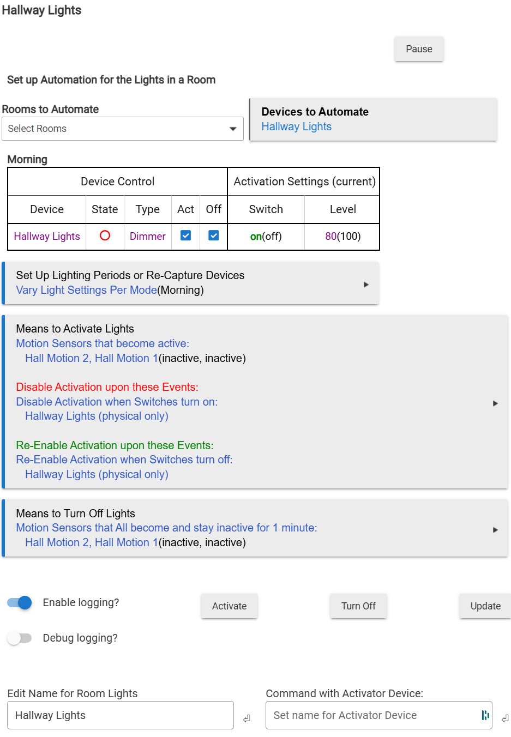Image resolution: width=511 pixels, height=737 pixels.
Task: Click the Pause button
Action: pyautogui.click(x=419, y=49)
